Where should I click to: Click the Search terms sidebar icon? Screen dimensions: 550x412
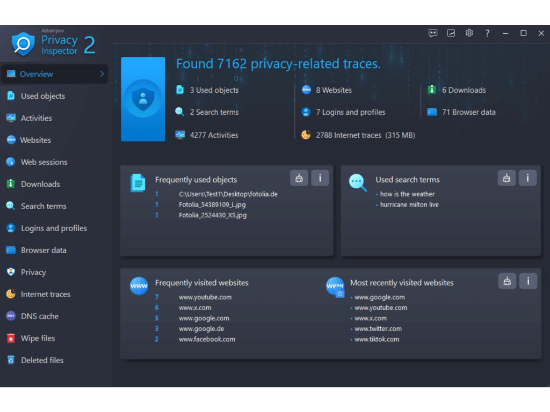tap(11, 206)
